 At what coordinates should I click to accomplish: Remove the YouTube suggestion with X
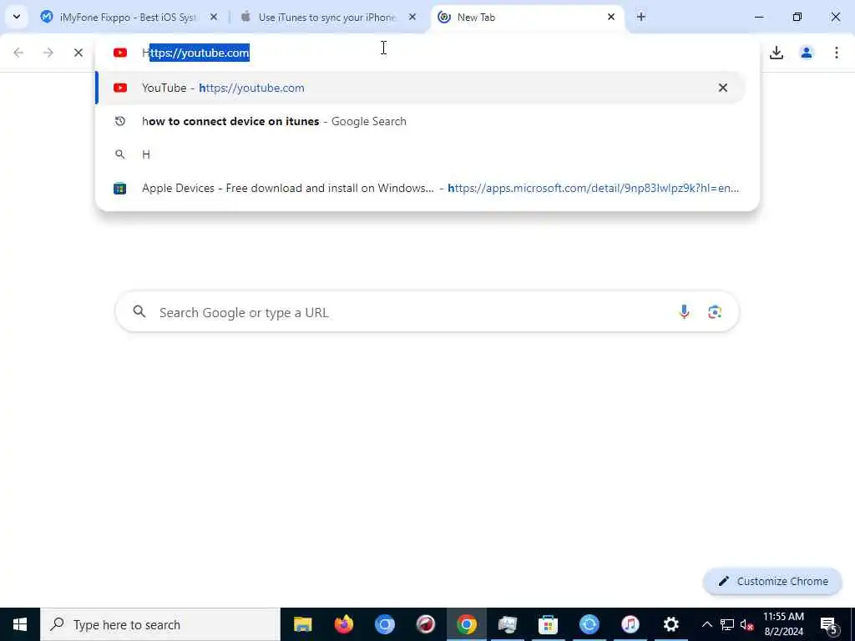pos(723,88)
